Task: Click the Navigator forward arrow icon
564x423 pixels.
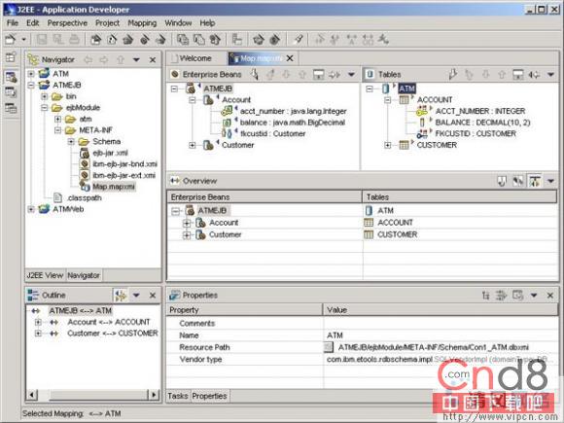Action: 104,59
